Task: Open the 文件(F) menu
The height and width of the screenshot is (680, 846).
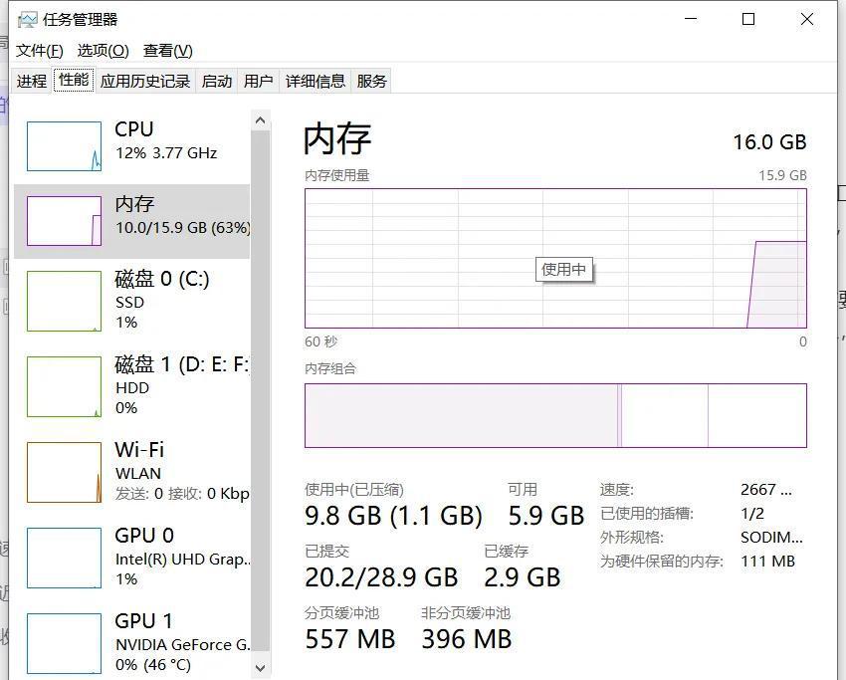Action: [40, 51]
